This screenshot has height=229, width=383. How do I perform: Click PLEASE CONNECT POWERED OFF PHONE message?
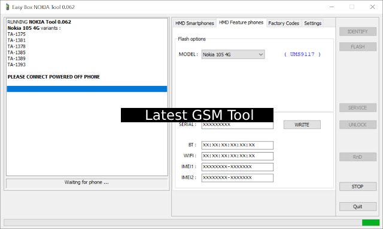54,77
